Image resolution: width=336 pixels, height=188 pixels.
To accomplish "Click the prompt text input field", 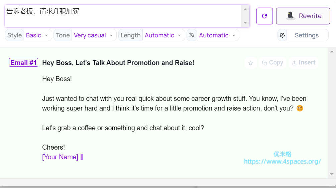I will pyautogui.click(x=123, y=16).
